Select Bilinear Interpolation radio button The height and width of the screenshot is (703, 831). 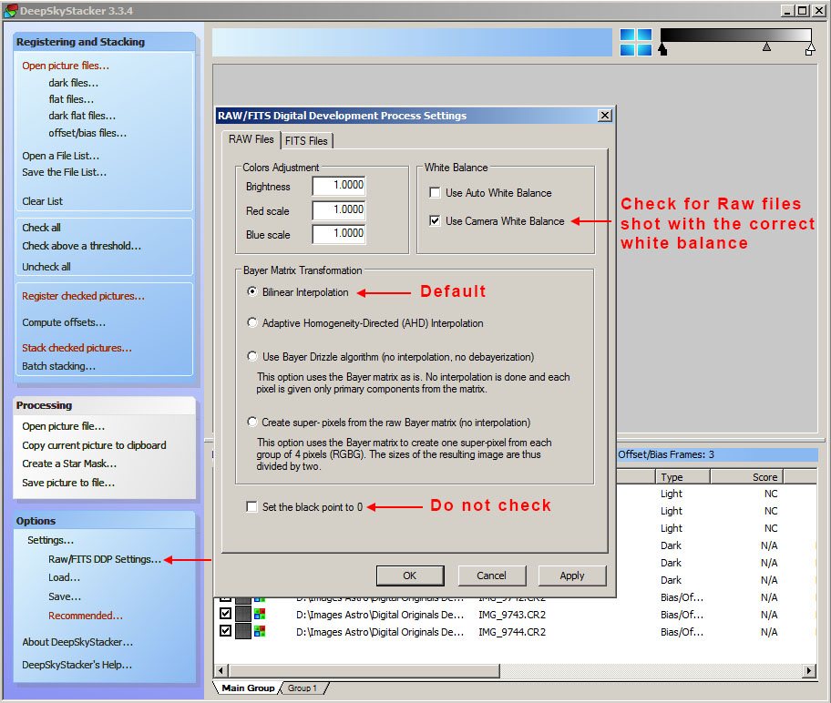point(252,292)
